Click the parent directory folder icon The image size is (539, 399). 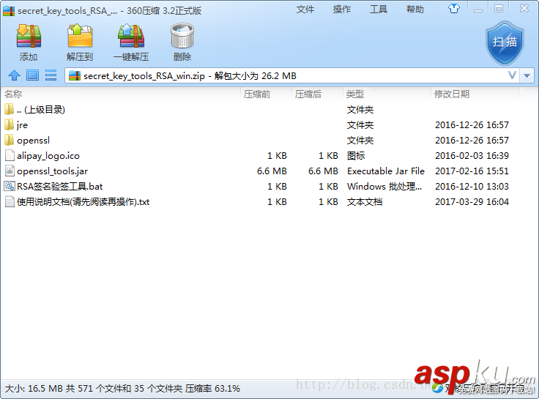(10, 109)
